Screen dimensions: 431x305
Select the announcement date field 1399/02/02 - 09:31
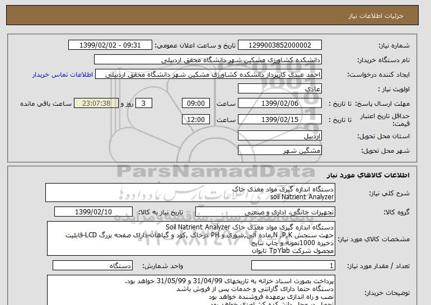pos(110,45)
